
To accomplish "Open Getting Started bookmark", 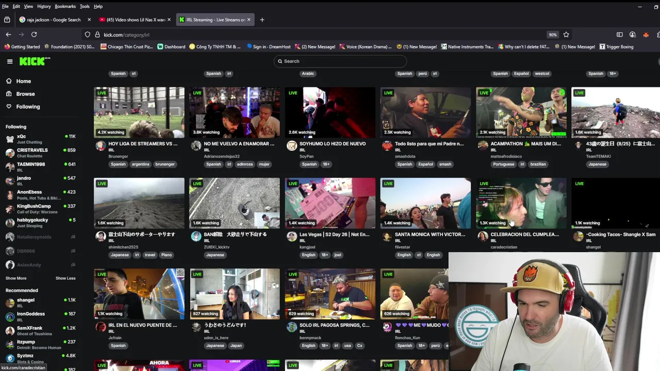I will (22, 47).
